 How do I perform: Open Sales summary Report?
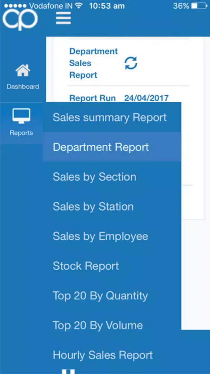tap(112, 117)
